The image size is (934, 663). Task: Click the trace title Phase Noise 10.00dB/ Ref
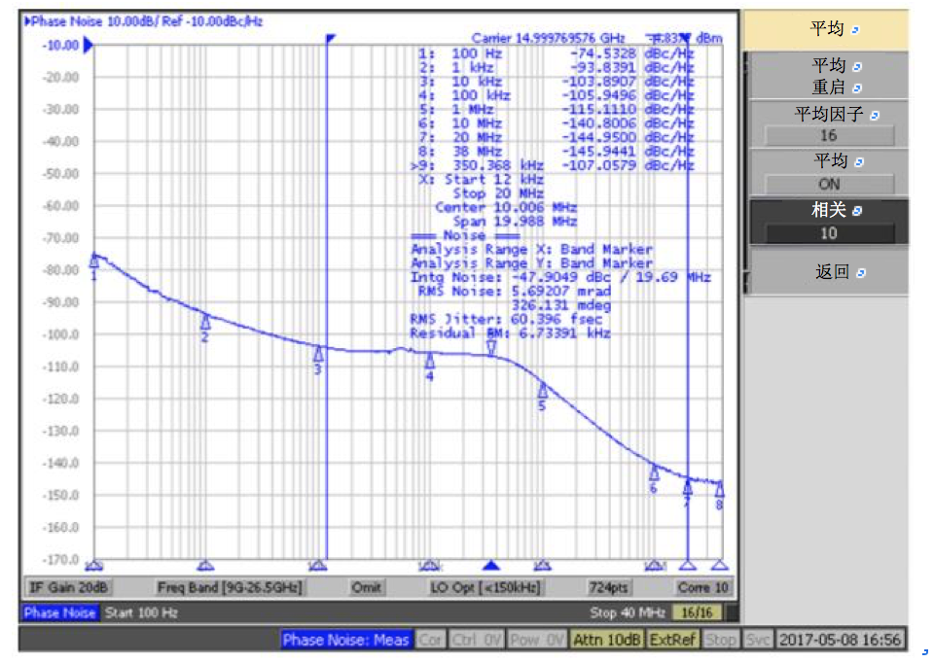(144, 21)
